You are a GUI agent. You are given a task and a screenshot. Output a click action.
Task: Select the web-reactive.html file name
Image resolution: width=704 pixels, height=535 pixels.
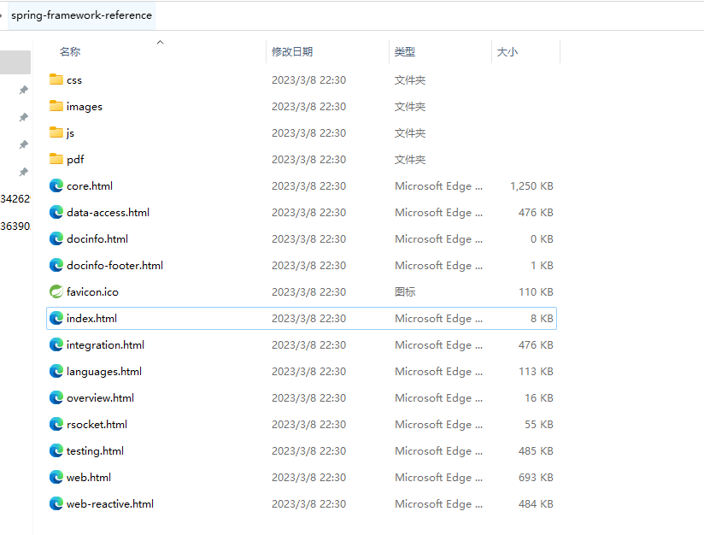pyautogui.click(x=110, y=504)
